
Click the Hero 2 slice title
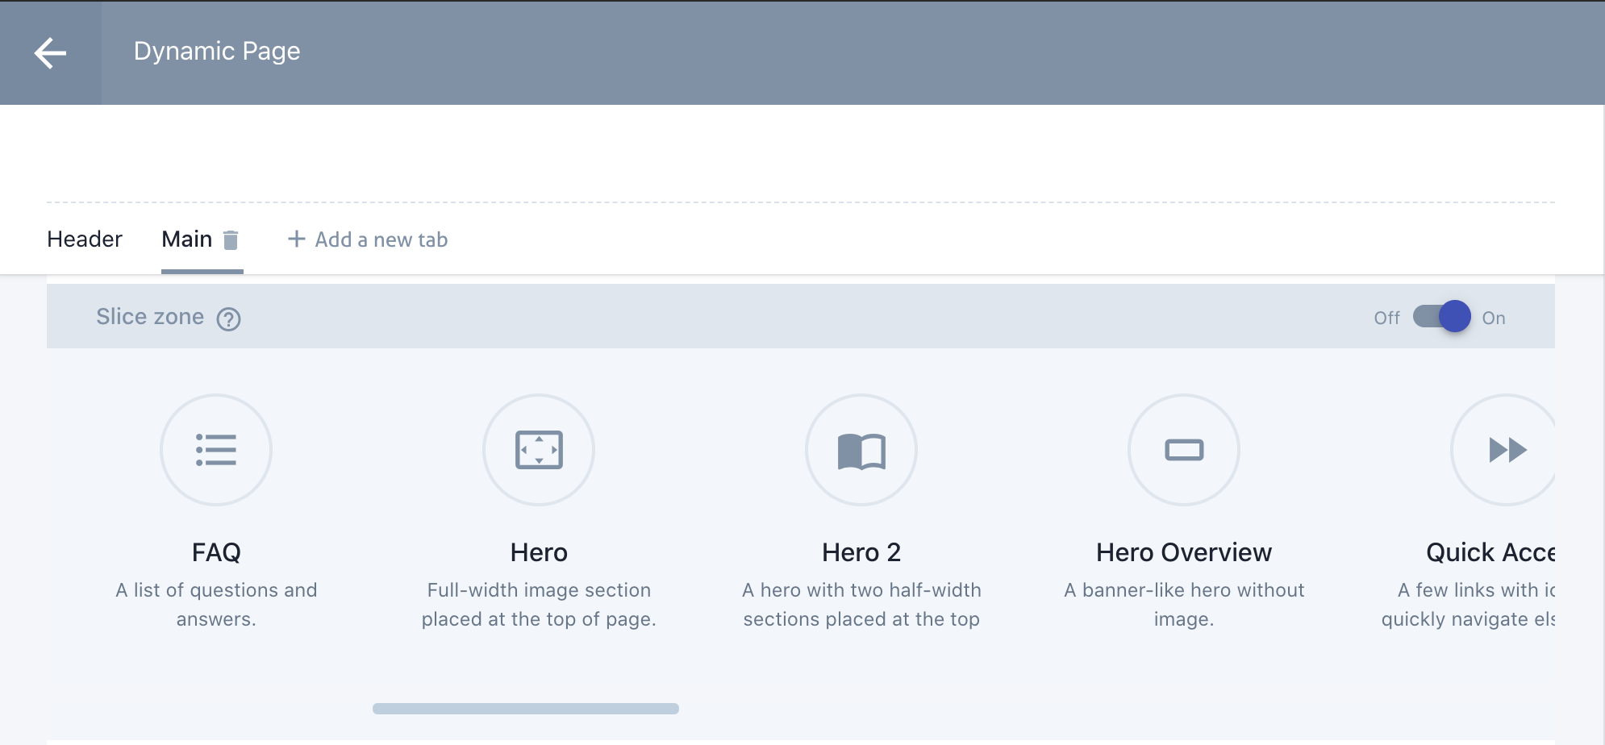click(x=861, y=552)
